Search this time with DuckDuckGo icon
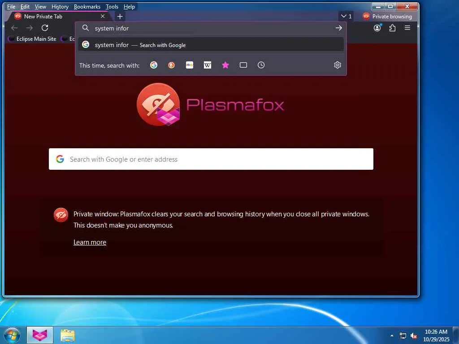 172,65
